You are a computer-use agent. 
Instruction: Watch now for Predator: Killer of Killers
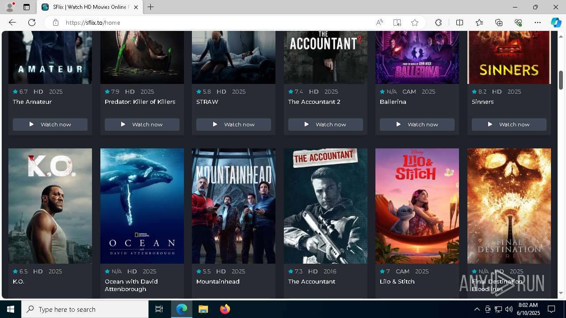(142, 125)
